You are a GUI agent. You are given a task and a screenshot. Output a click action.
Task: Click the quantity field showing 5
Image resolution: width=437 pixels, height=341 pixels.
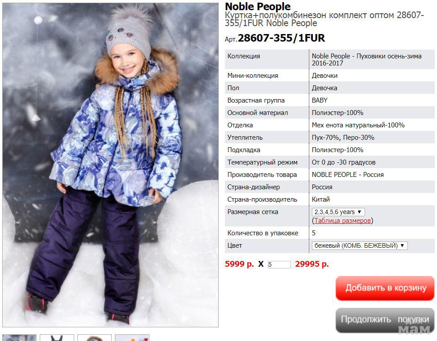pos(279,264)
